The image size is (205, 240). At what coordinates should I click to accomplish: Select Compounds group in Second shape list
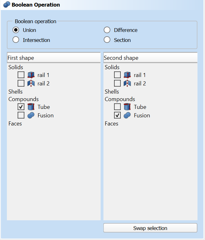tap(120, 99)
